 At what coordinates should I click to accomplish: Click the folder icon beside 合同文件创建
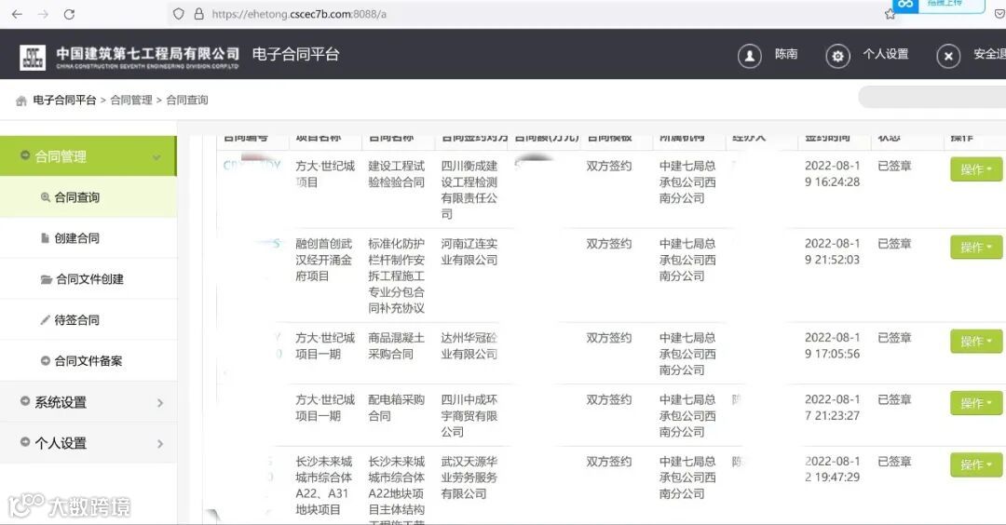(47, 279)
